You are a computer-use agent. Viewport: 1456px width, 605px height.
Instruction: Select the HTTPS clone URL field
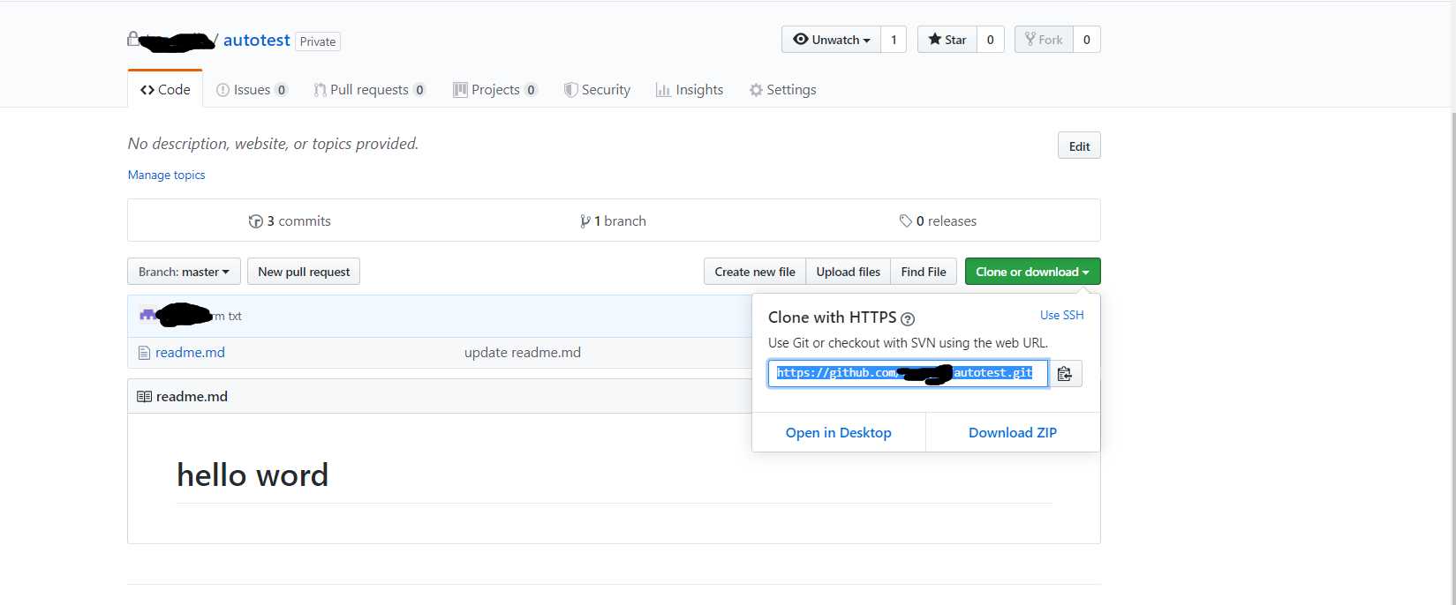(908, 374)
